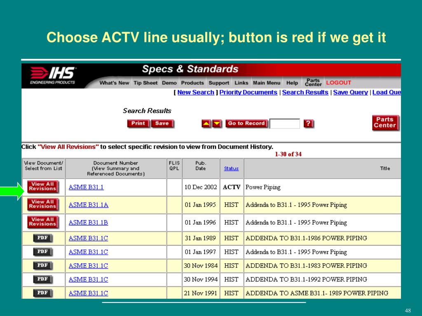Click the red up-arrow navigation button
The width and height of the screenshot is (422, 316).
[206, 123]
